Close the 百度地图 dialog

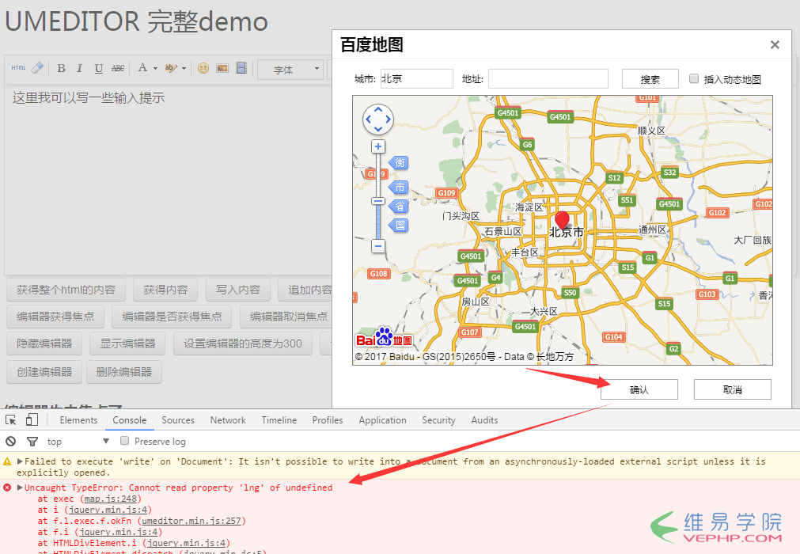click(x=775, y=45)
